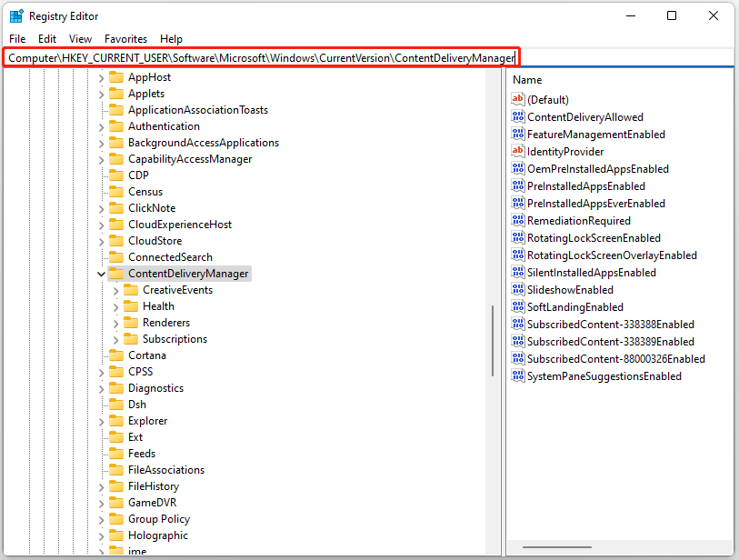The height and width of the screenshot is (560, 739).
Task: Select the ApplicationAssociationToasts key
Action: pos(198,110)
